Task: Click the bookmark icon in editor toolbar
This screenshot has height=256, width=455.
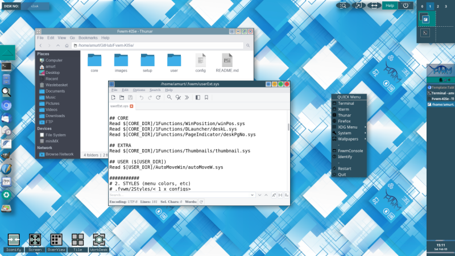Action: tap(206, 97)
